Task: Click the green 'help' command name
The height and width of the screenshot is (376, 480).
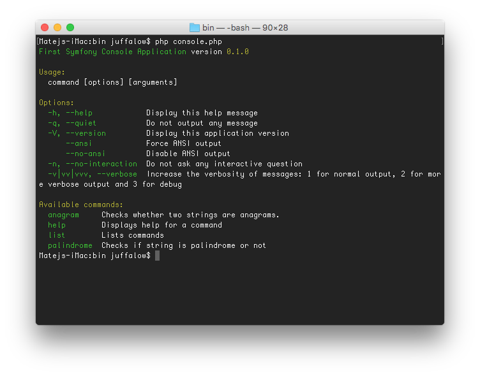Action: tap(57, 225)
